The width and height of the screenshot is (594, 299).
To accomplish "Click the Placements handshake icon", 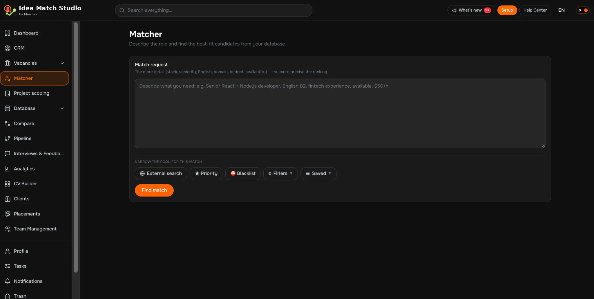I will point(8,214).
